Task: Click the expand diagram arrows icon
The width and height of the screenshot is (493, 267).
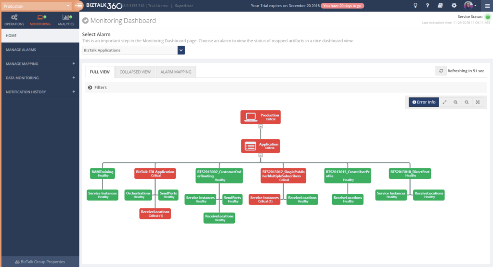Action: [444, 102]
